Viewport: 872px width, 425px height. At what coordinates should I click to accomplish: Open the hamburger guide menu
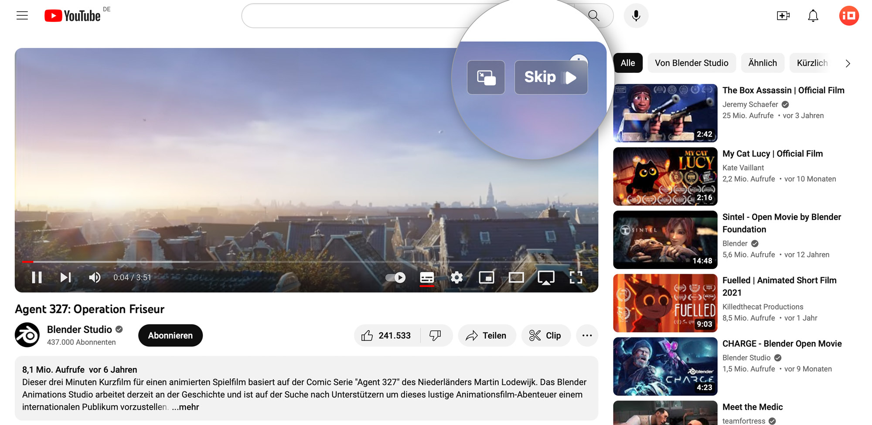pyautogui.click(x=22, y=16)
